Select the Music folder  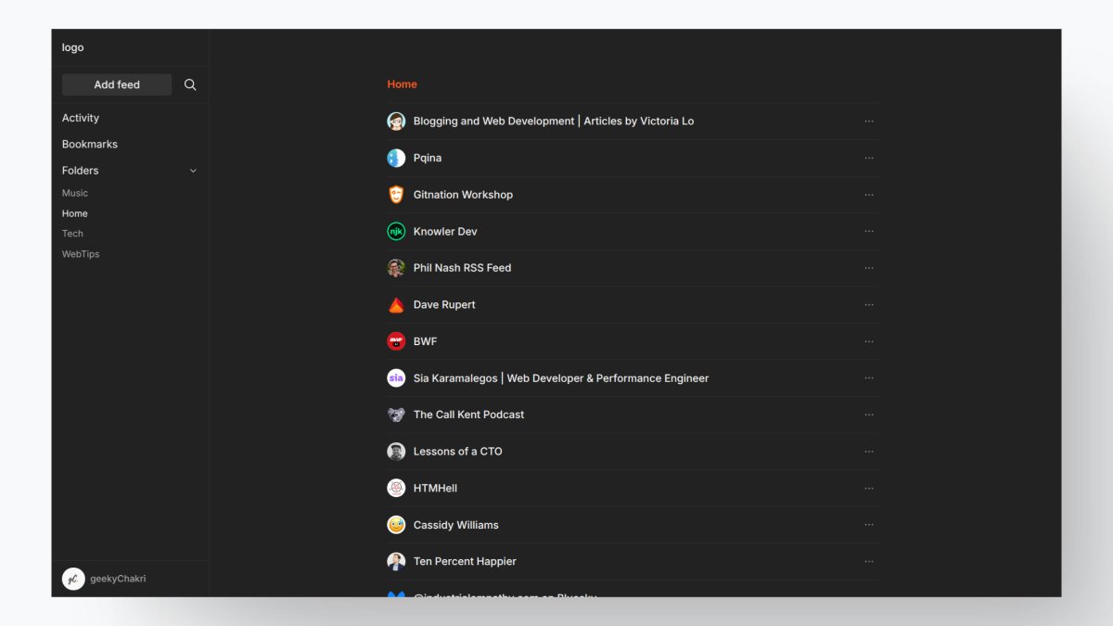[75, 193]
